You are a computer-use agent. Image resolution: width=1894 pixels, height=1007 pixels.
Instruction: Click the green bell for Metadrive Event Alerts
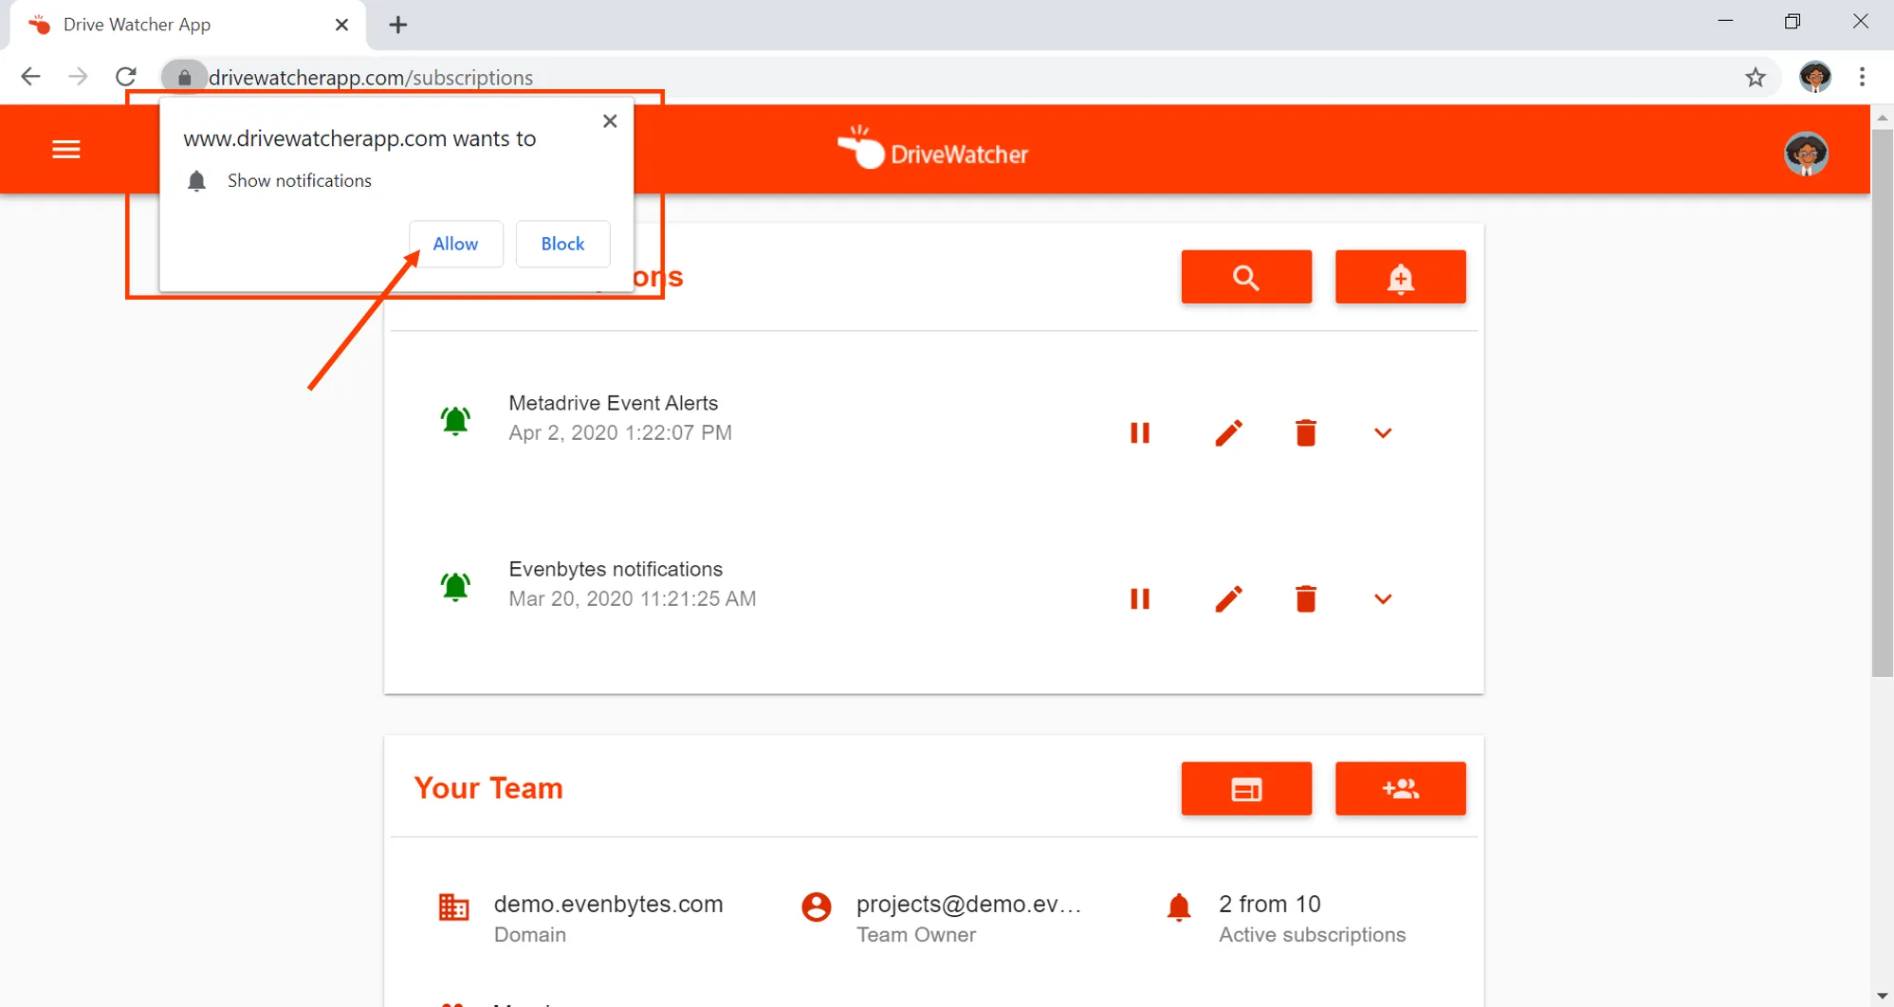[x=455, y=420]
